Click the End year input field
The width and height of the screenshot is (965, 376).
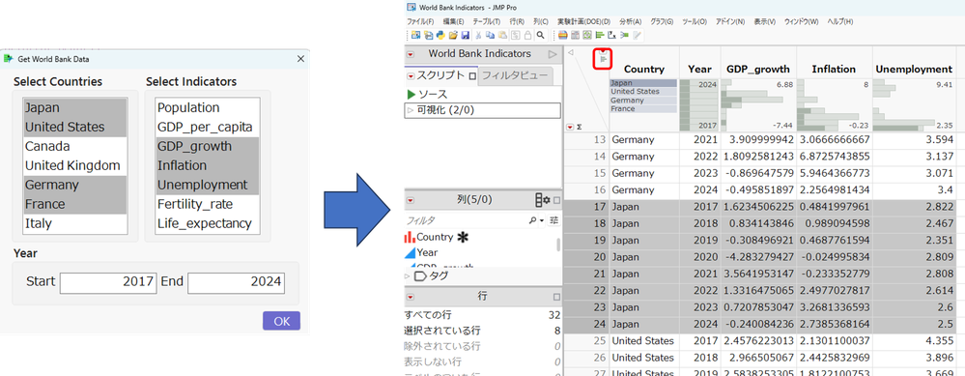(237, 282)
